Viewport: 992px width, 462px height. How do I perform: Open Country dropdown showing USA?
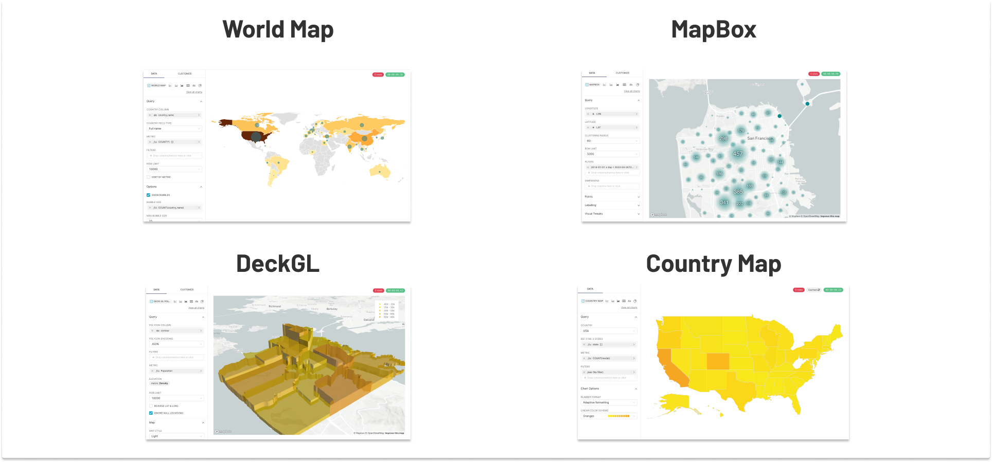tap(609, 331)
